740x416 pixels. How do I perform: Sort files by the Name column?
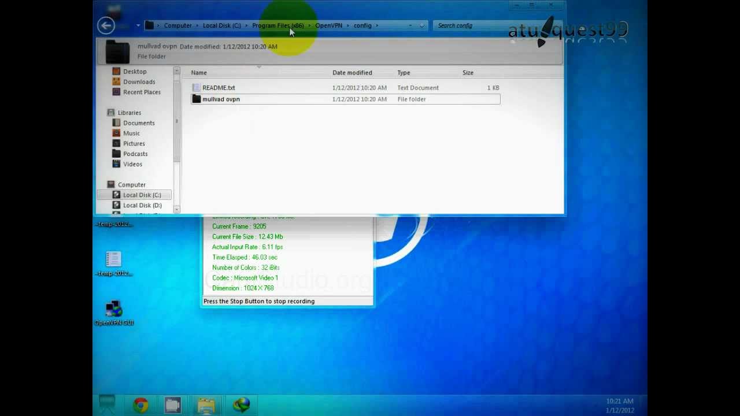tap(199, 73)
